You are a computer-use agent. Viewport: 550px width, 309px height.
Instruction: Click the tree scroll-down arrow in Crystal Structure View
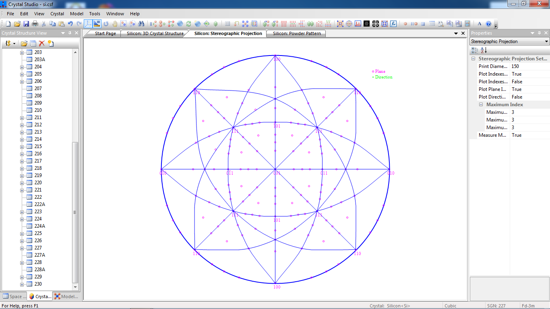(x=75, y=287)
